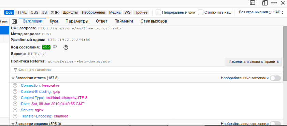
Task: Toggle raw headers for Заголовки ответа
Action: point(275,78)
